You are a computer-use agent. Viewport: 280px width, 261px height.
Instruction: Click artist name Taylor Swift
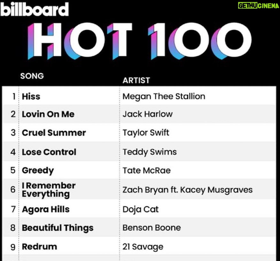[146, 133]
